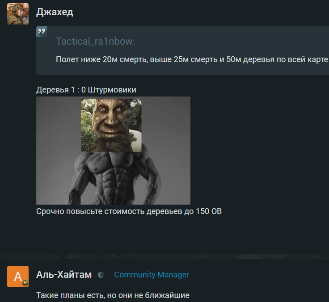329x302 pixels.
Task: Click the Community Manager role label
Action: click(152, 275)
